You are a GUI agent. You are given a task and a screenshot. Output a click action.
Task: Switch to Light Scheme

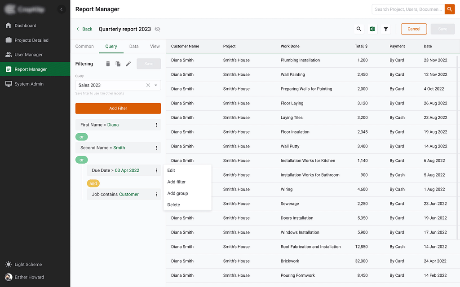coord(28,265)
